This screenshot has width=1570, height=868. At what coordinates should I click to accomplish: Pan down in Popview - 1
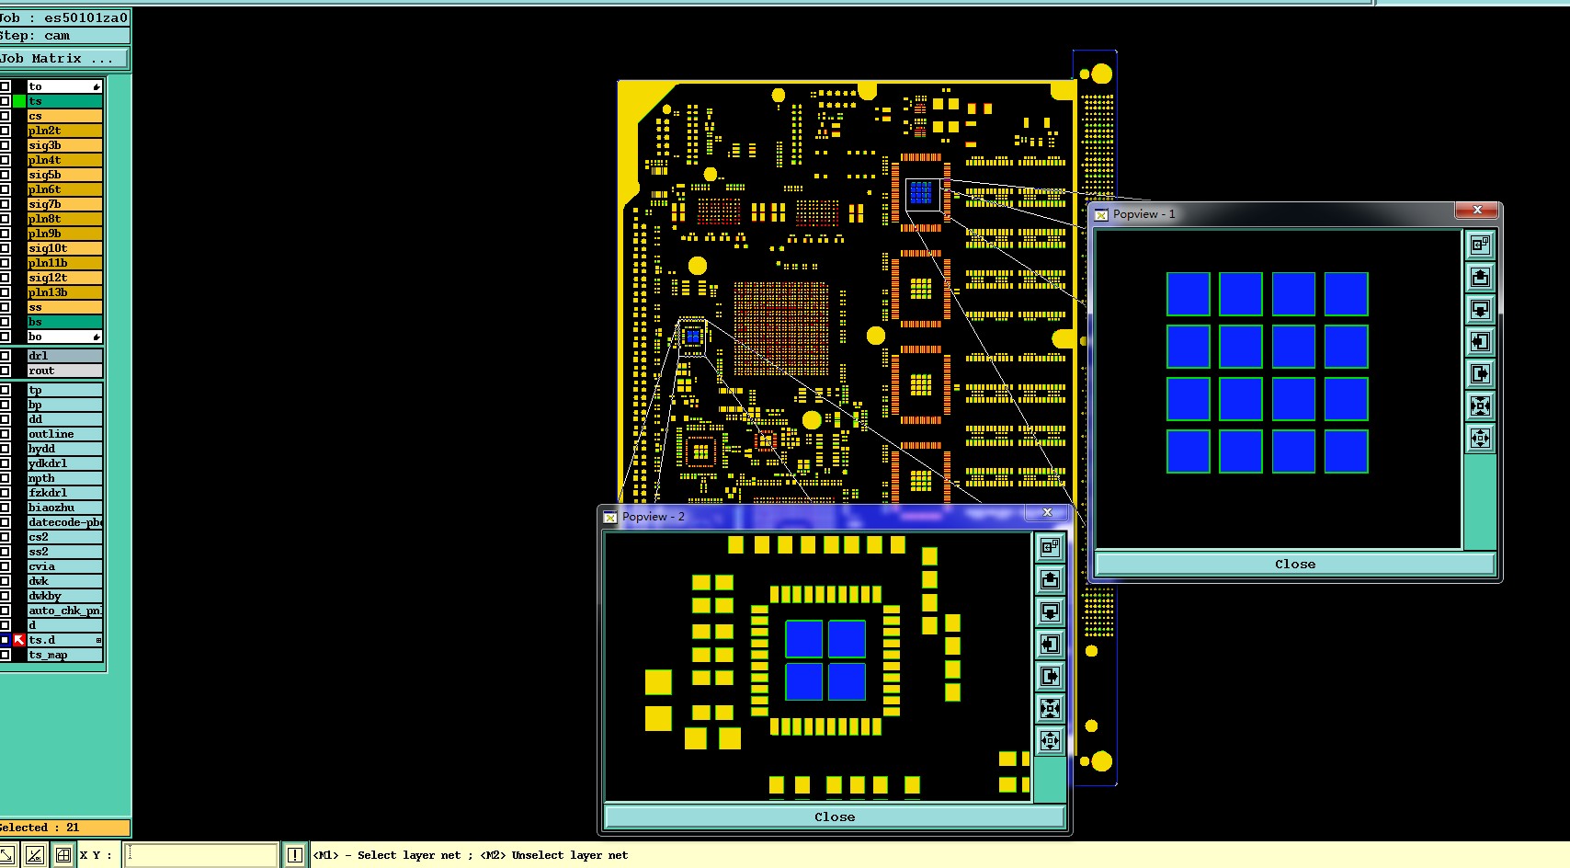(x=1480, y=309)
